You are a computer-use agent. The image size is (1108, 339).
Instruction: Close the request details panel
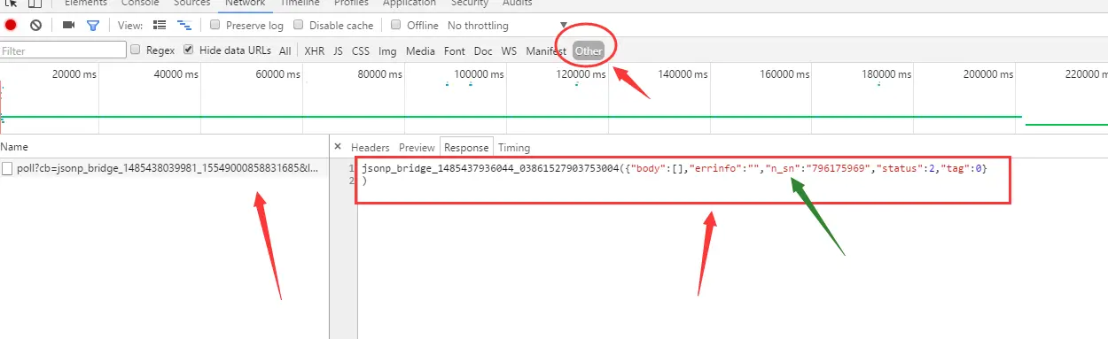338,147
